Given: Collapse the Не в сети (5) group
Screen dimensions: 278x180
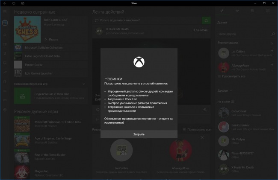Looking at the screenshot, I should 226,102.
